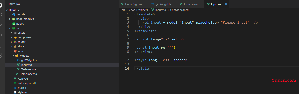Screen dimensions: 299x94
Task: Collapse the views folder chevron
Action: coord(11,51)
